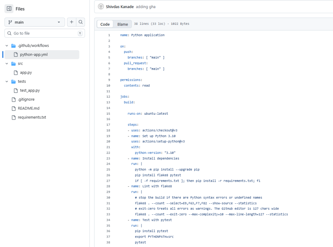The width and height of the screenshot is (333, 247).
Task: Select the Code tab
Action: [x=105, y=24]
